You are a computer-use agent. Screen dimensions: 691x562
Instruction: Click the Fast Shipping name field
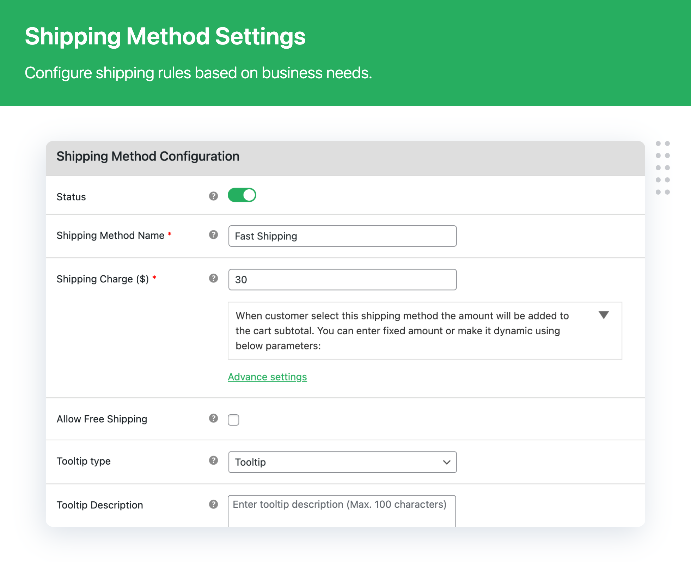[342, 236]
